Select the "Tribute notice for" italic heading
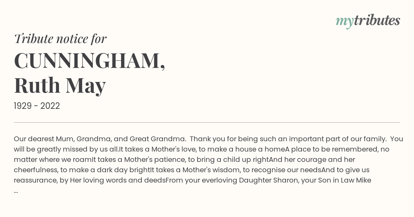The image size is (414, 217). click(x=60, y=39)
